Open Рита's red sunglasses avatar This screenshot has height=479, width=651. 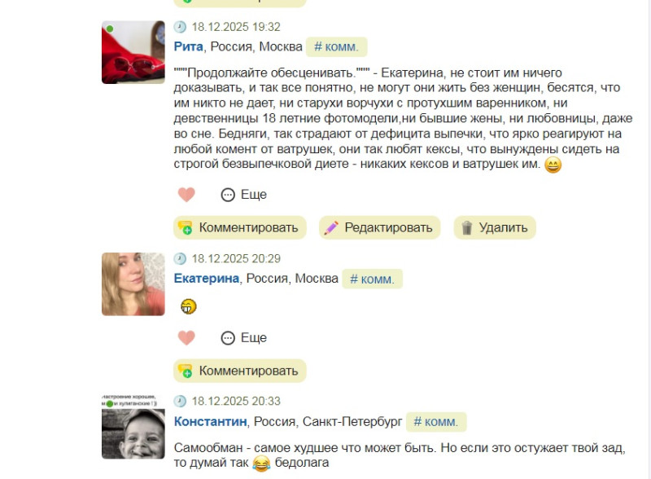tap(133, 52)
